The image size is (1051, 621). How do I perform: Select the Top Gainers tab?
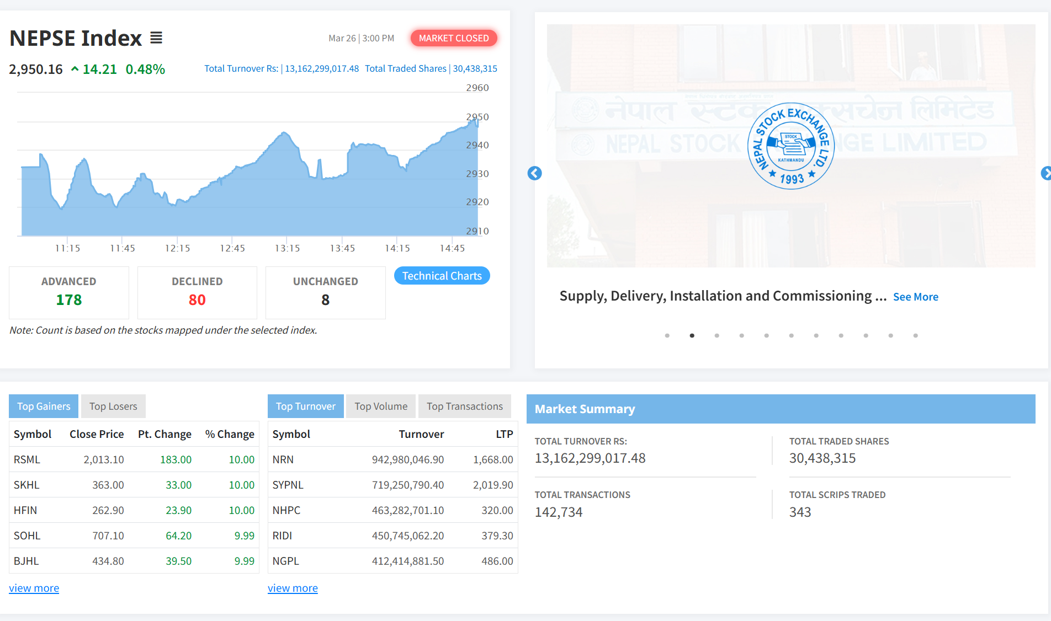pyautogui.click(x=44, y=406)
